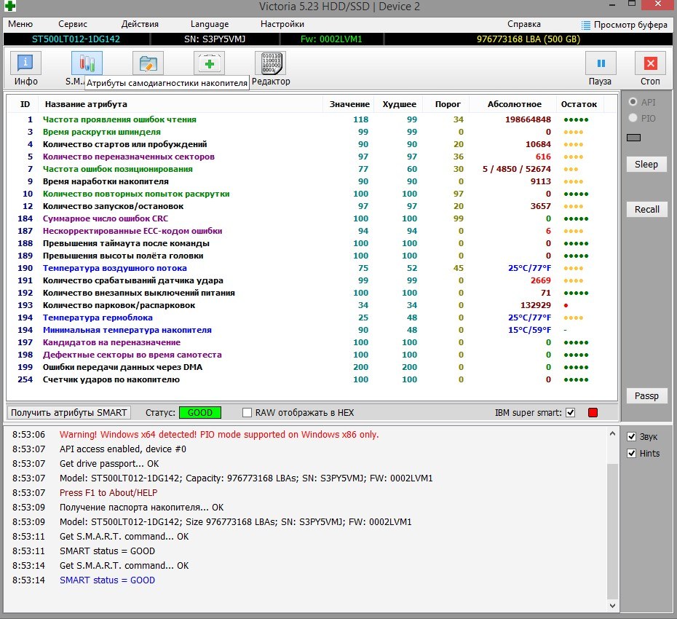Viewport: 677px width, 619px height.
Task: Click the Sleep button
Action: point(646,165)
